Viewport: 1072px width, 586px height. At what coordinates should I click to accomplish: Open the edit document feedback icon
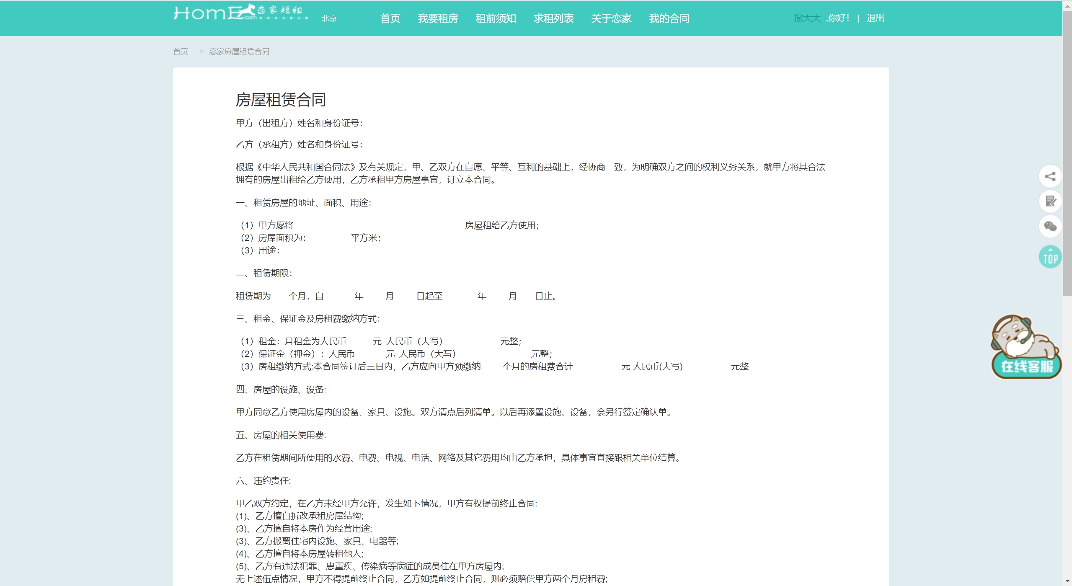1050,201
